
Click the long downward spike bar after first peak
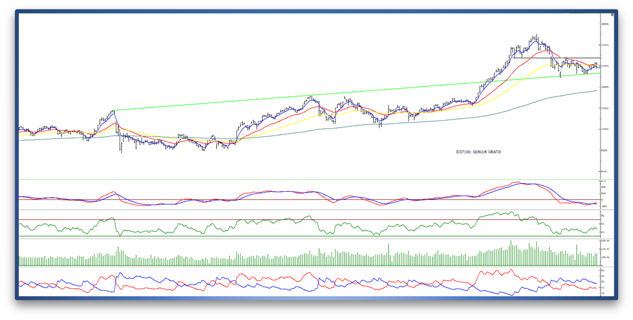click(121, 145)
